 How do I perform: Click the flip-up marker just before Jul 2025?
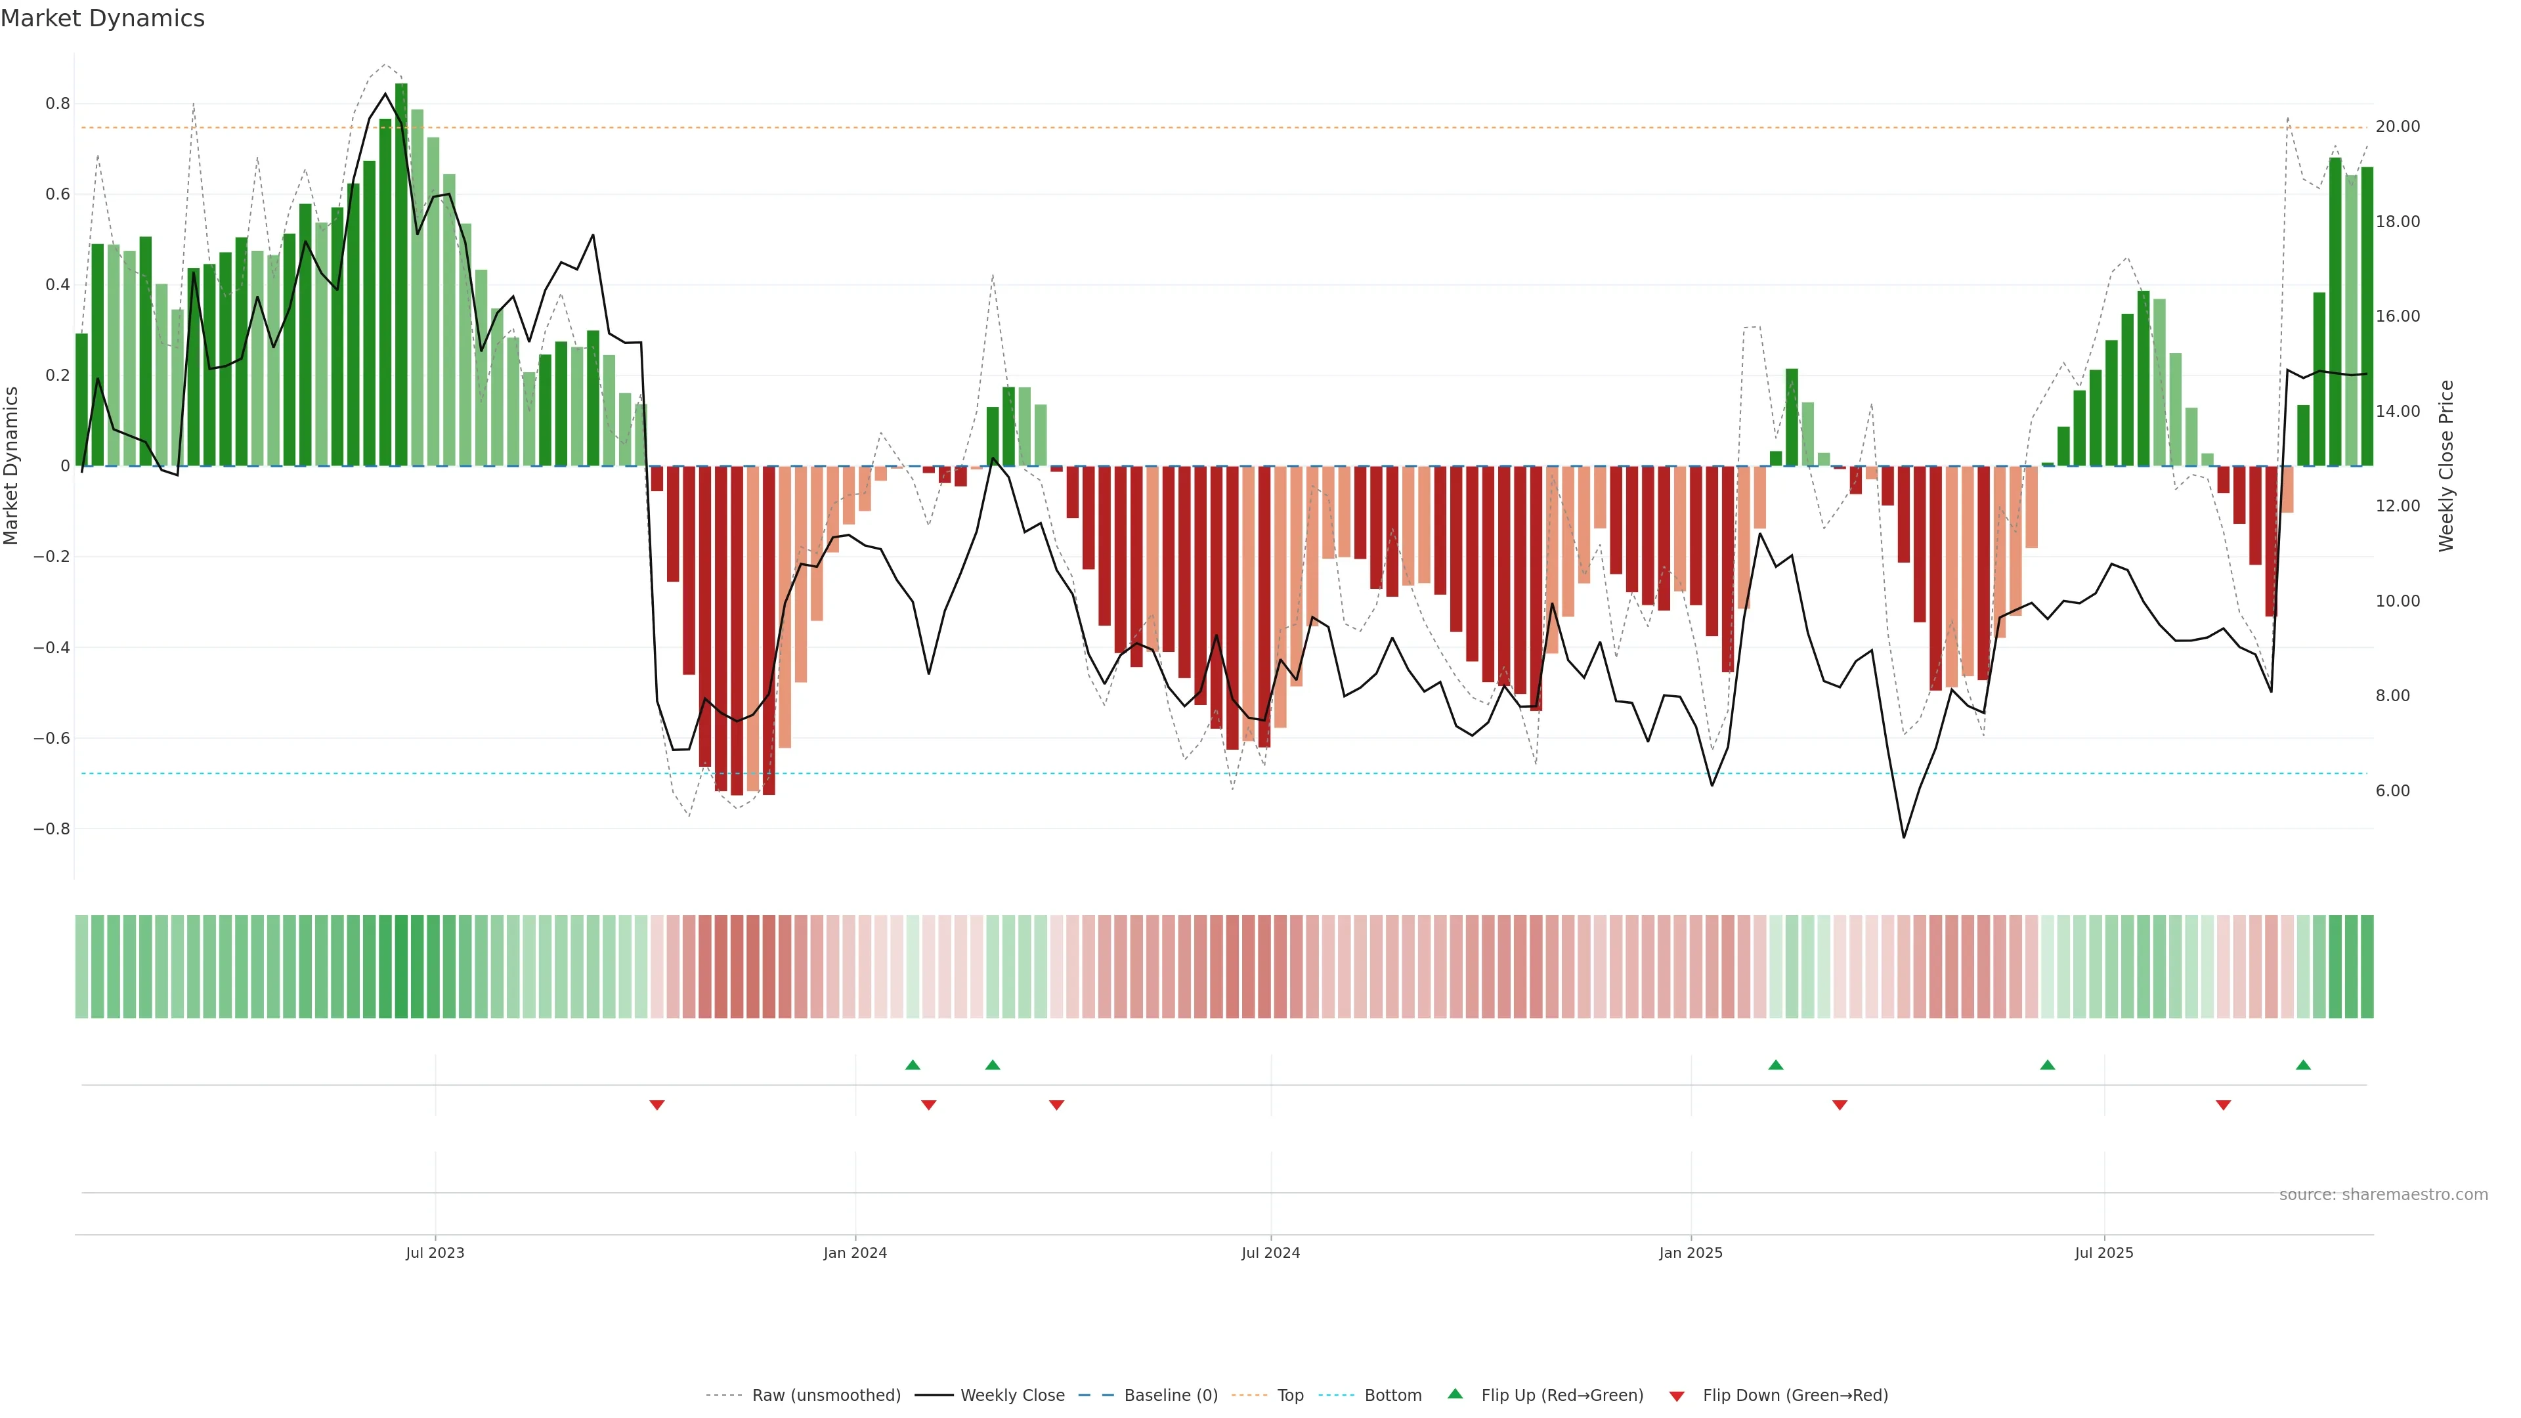[2046, 1065]
